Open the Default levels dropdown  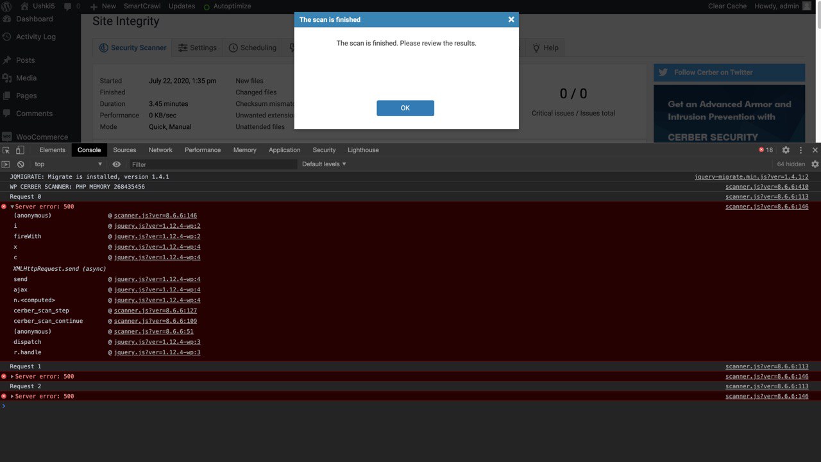pos(324,164)
